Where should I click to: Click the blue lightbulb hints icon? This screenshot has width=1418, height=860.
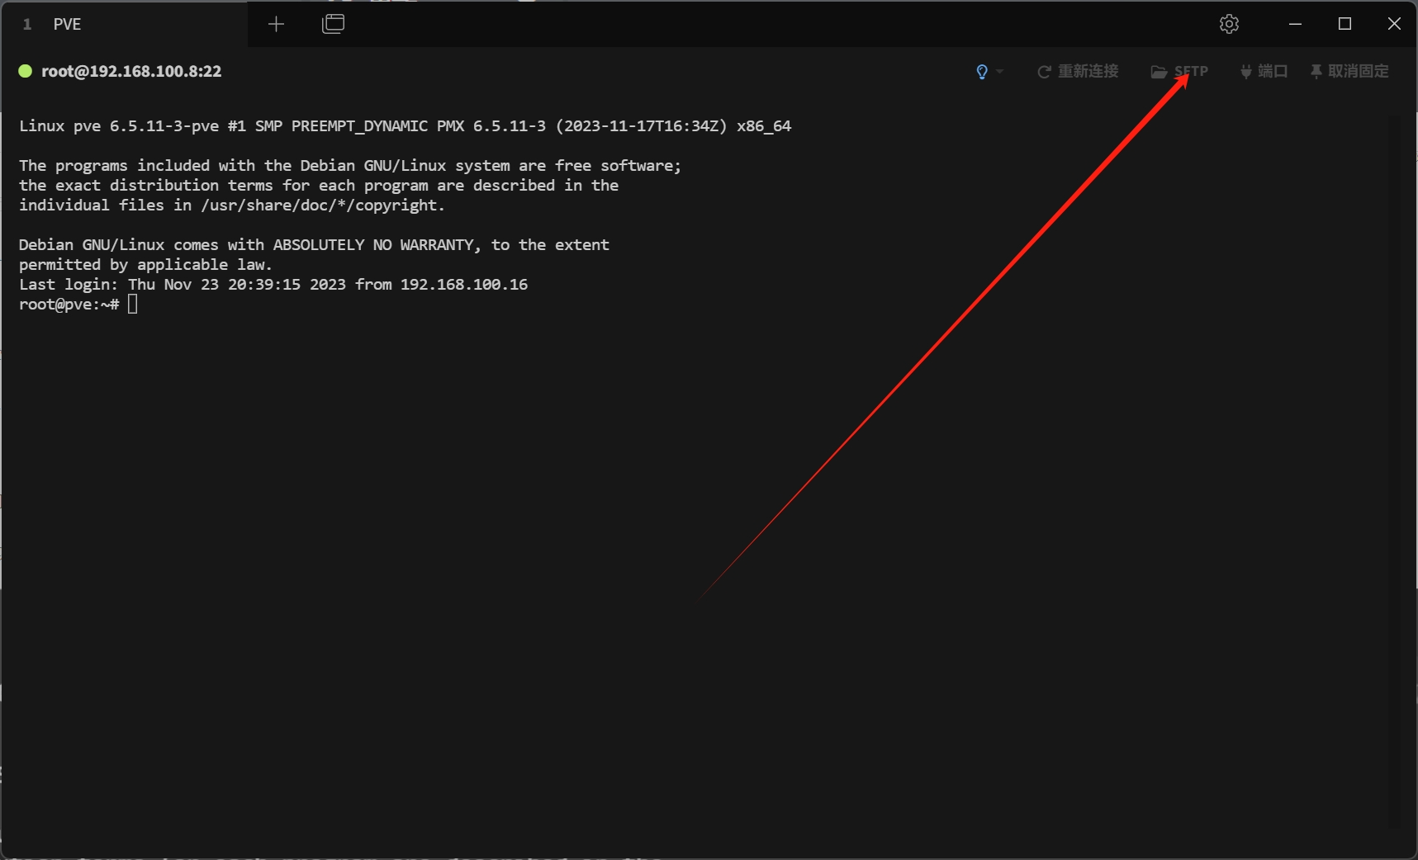(x=982, y=72)
